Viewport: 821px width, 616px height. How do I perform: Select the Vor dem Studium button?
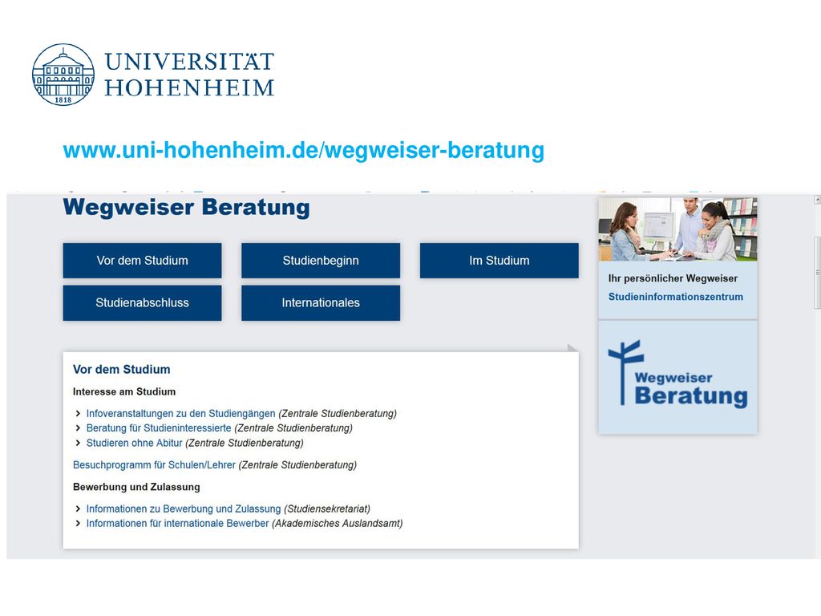tap(143, 261)
